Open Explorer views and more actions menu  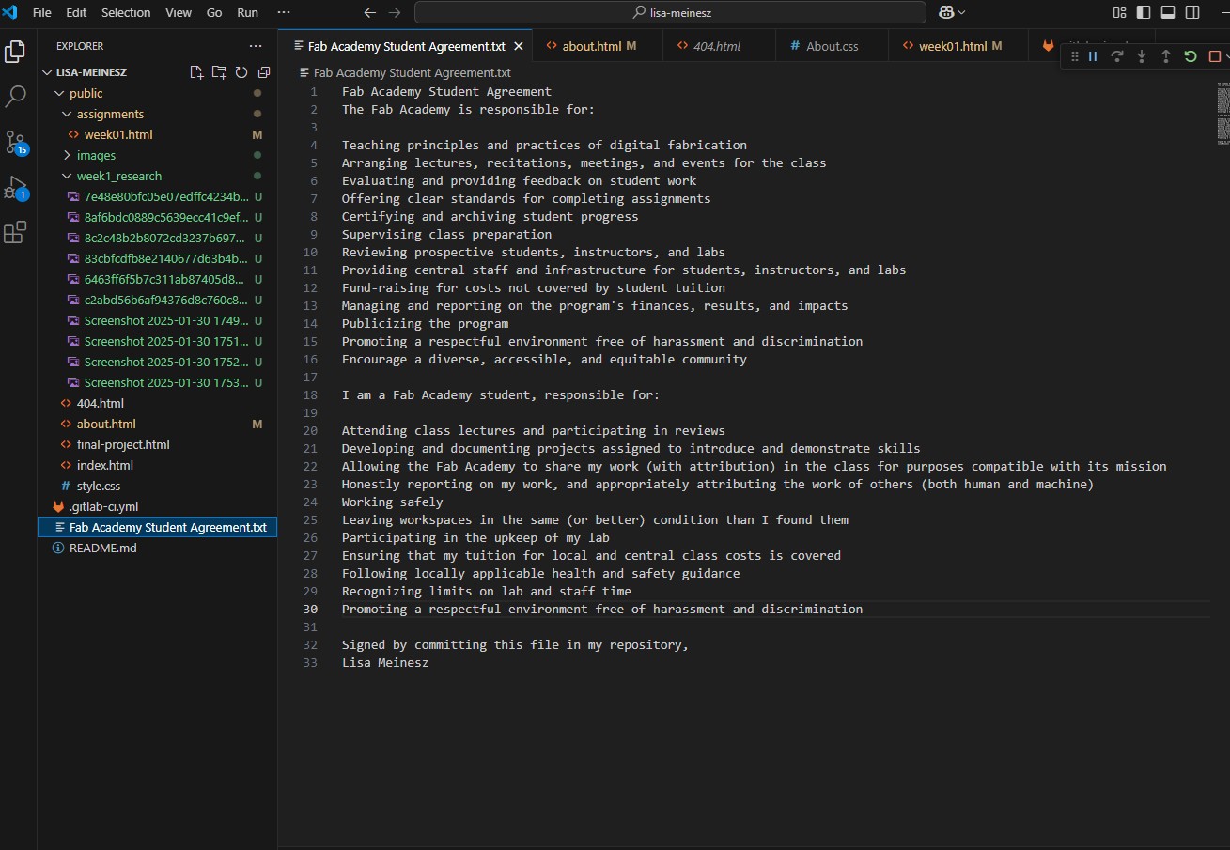[x=256, y=46]
